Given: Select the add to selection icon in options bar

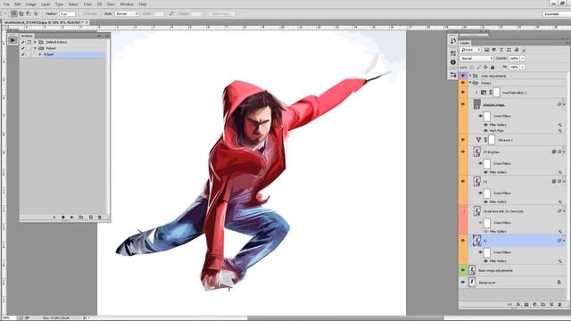Looking at the screenshot, I should point(21,13).
